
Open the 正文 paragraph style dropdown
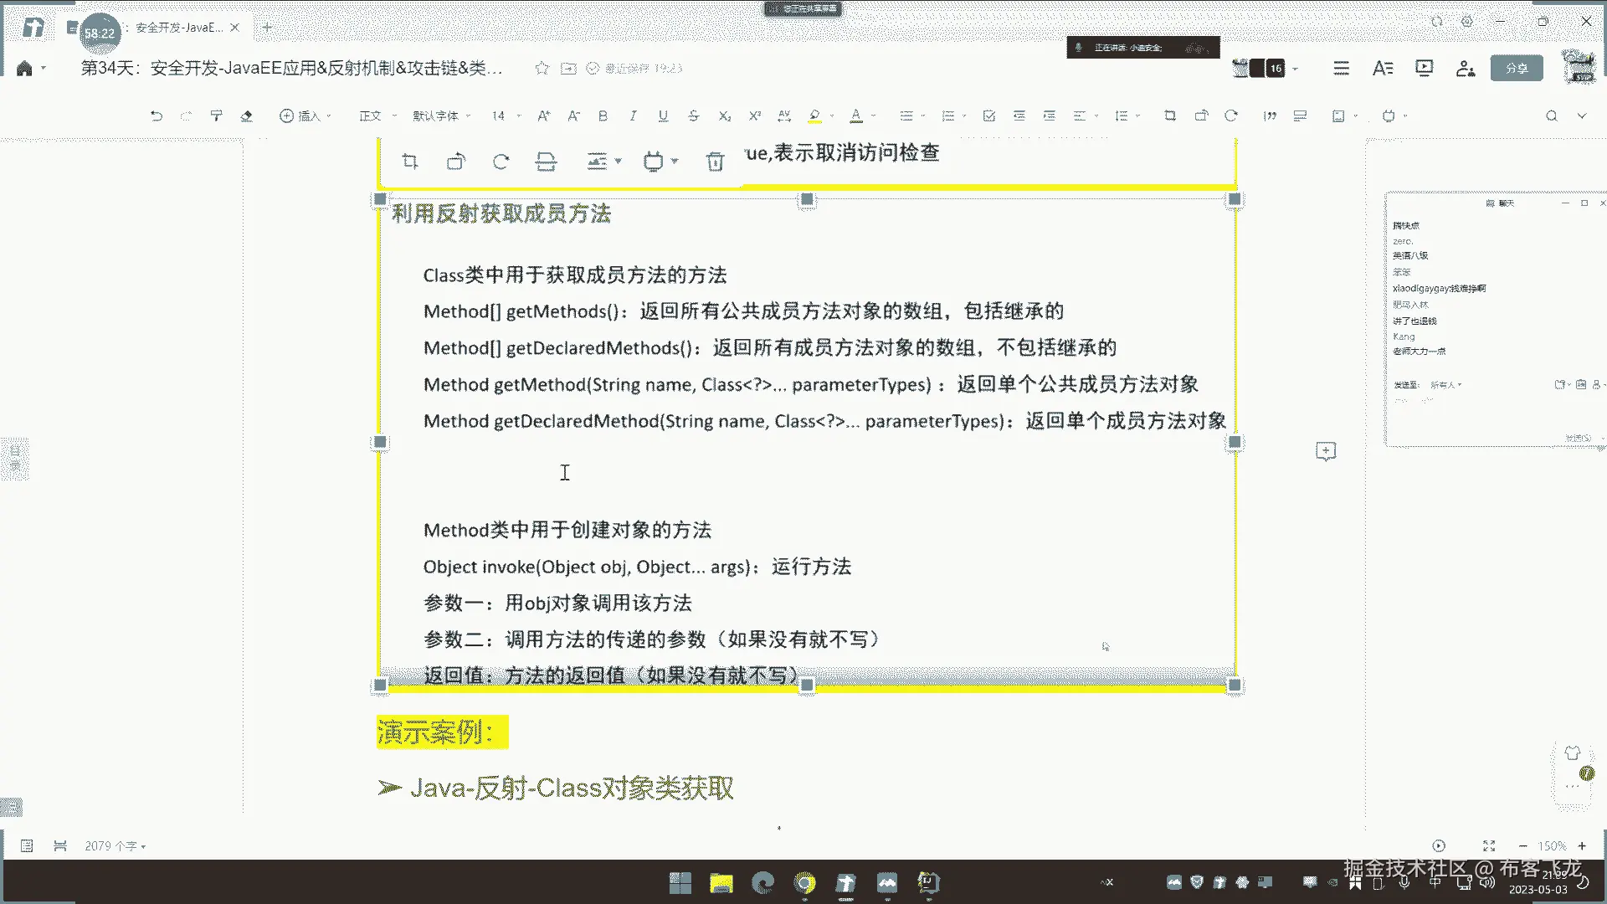[377, 116]
